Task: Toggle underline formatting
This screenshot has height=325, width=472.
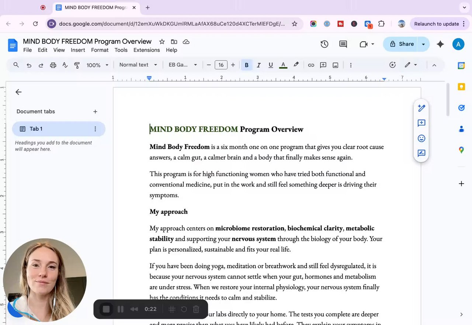Action: click(x=271, y=65)
